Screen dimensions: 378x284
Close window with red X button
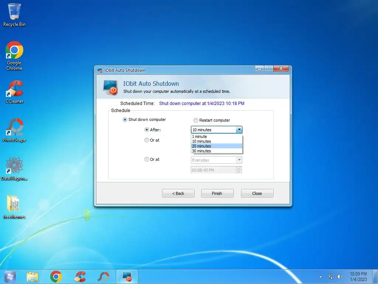[x=281, y=69]
